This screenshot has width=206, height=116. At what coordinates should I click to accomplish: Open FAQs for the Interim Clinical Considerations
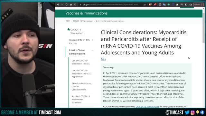(x=81, y=86)
